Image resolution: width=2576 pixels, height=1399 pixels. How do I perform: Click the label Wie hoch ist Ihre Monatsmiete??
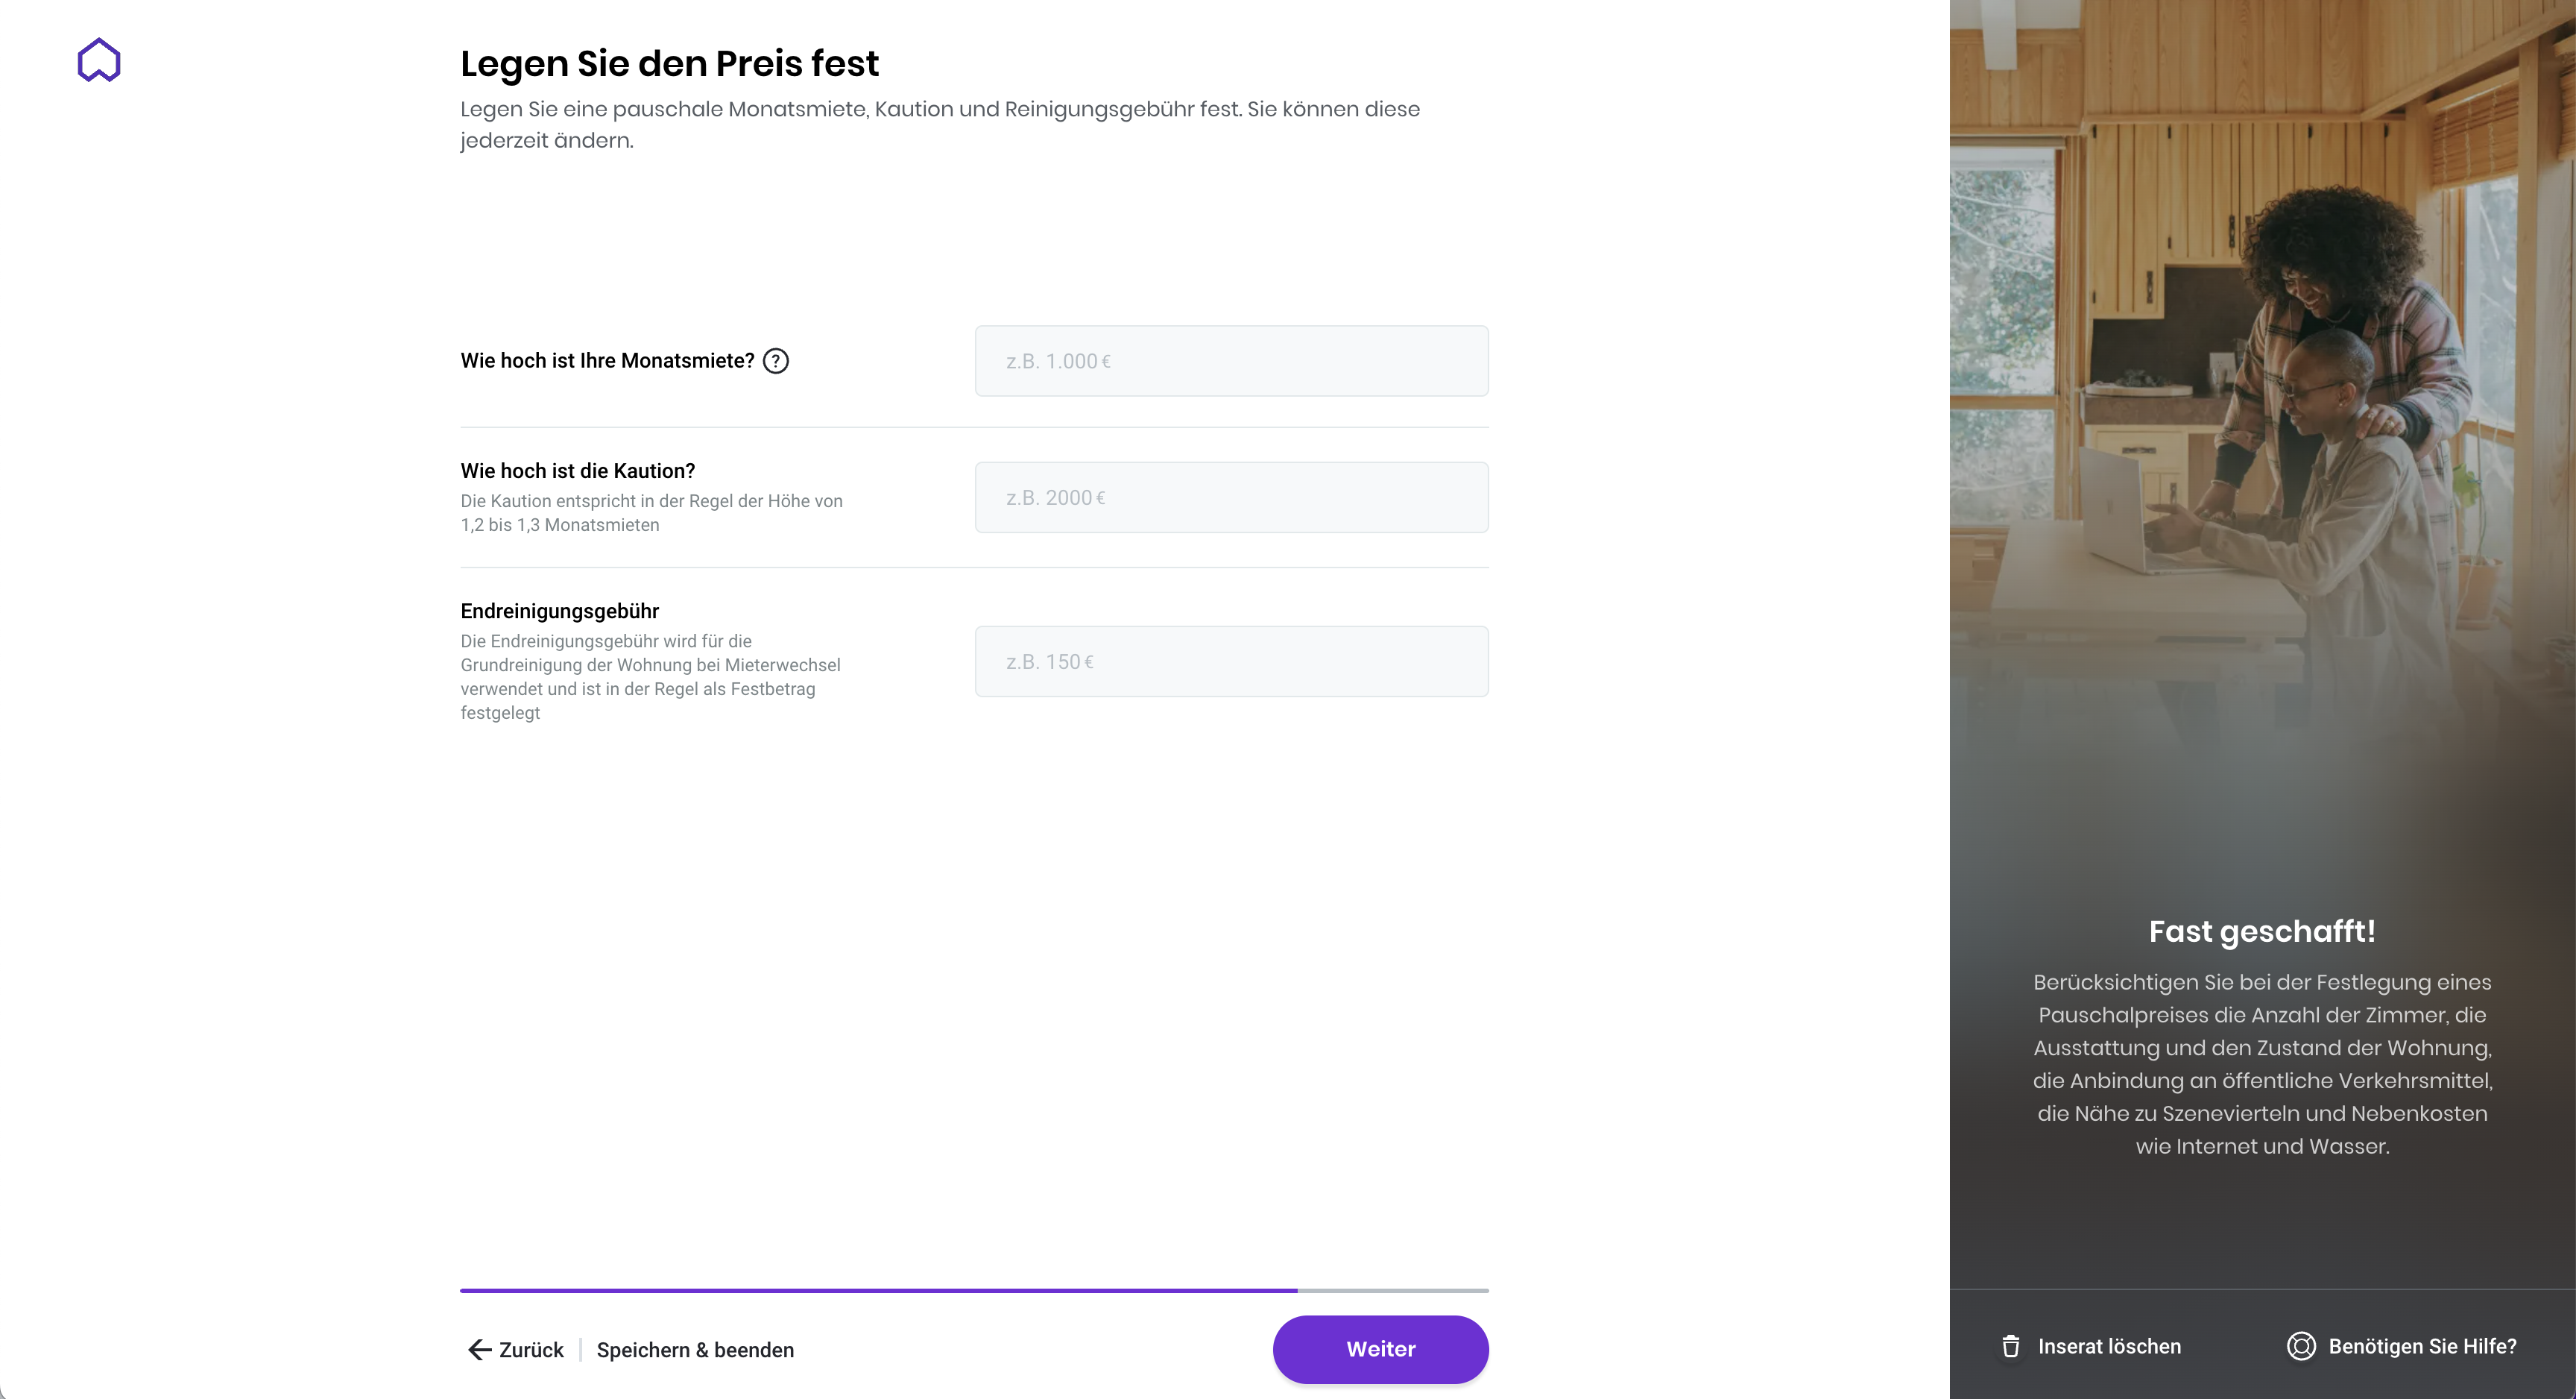pyautogui.click(x=607, y=361)
